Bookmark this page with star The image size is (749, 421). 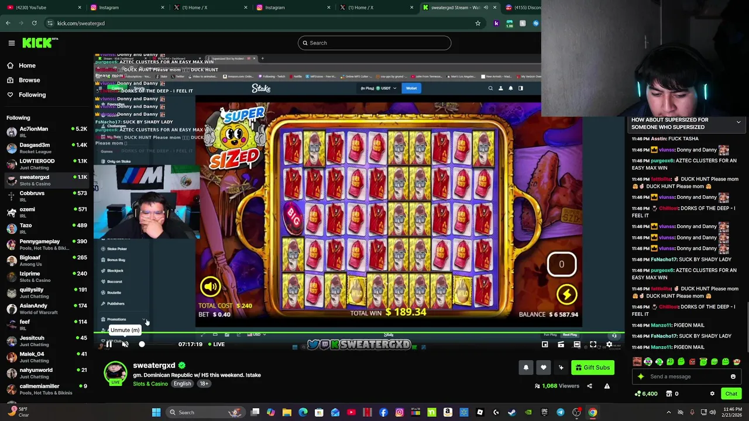point(477,23)
